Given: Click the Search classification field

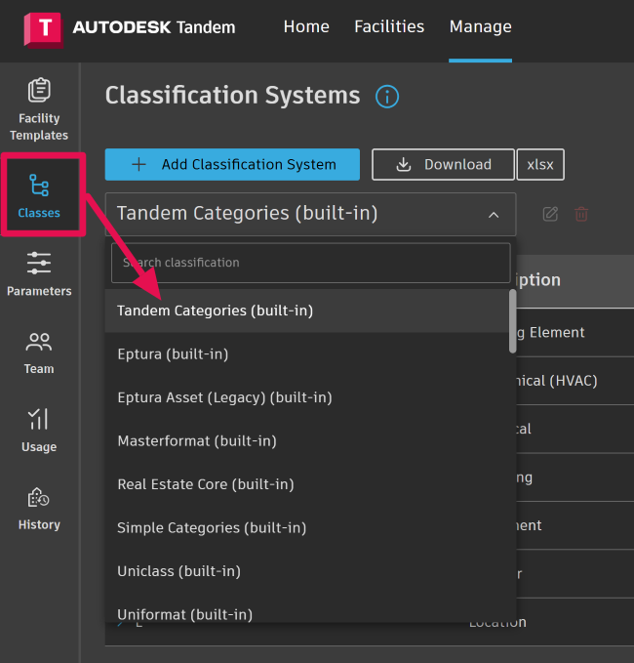Looking at the screenshot, I should (x=310, y=263).
